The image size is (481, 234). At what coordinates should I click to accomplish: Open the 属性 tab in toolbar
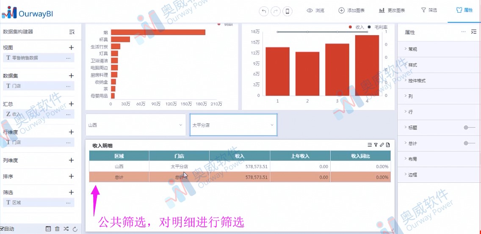click(464, 11)
